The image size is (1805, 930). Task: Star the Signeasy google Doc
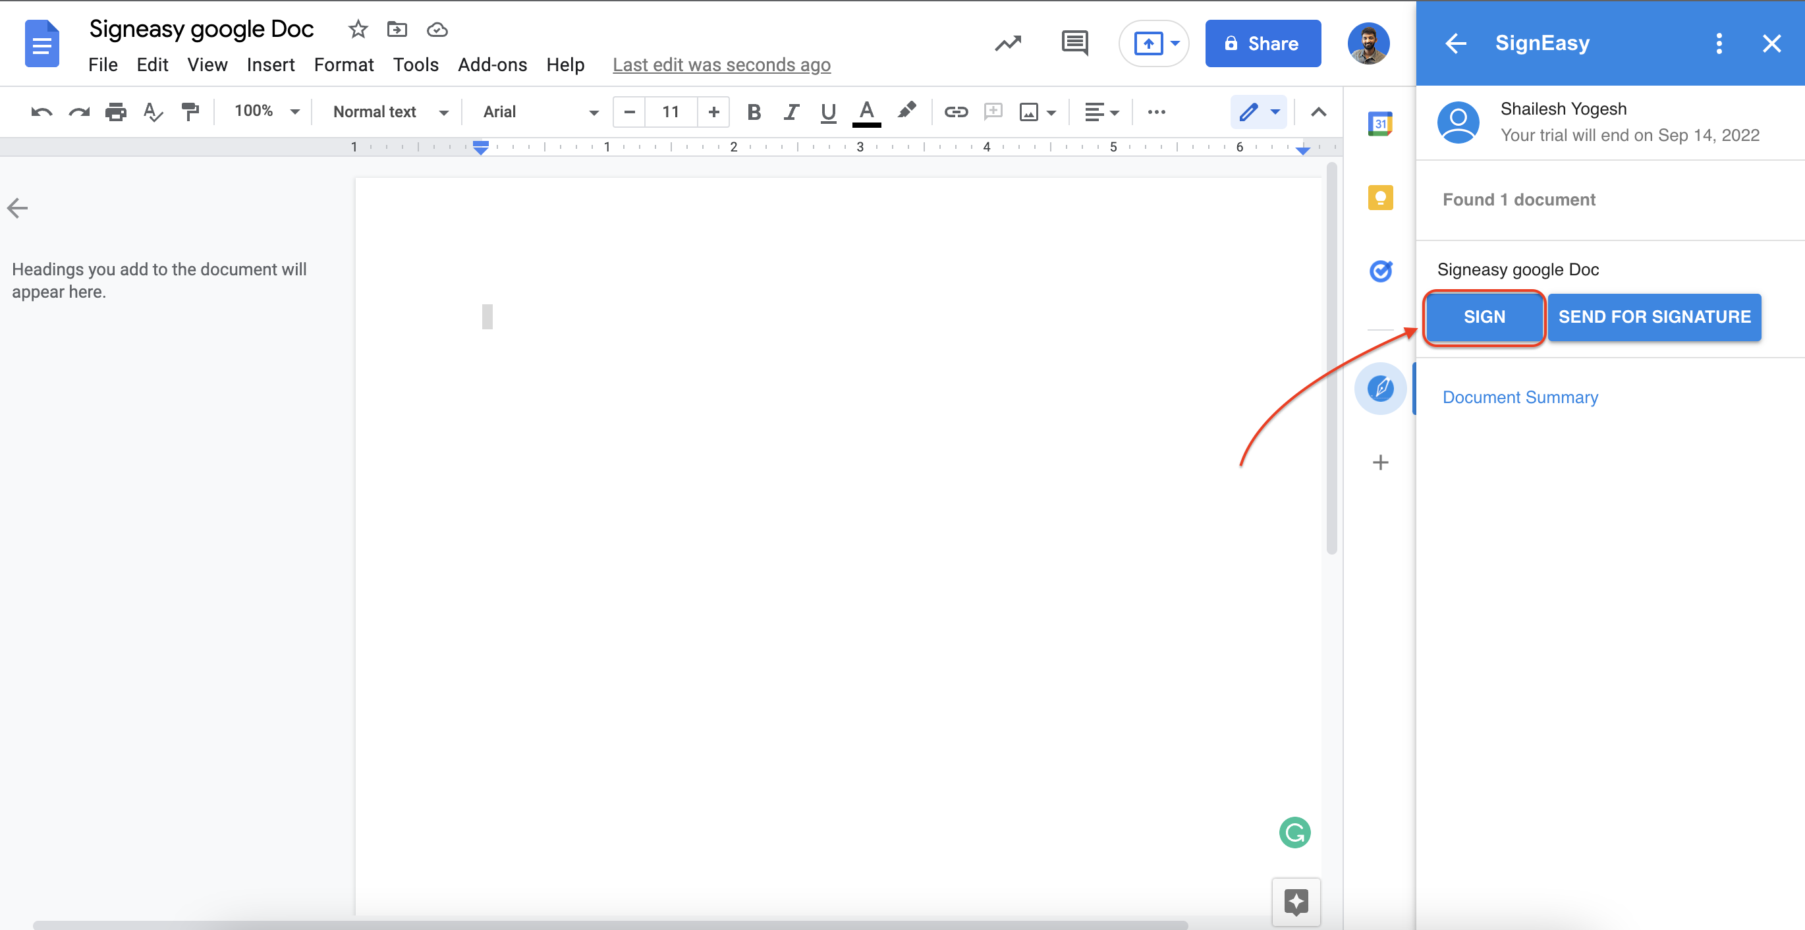(358, 30)
